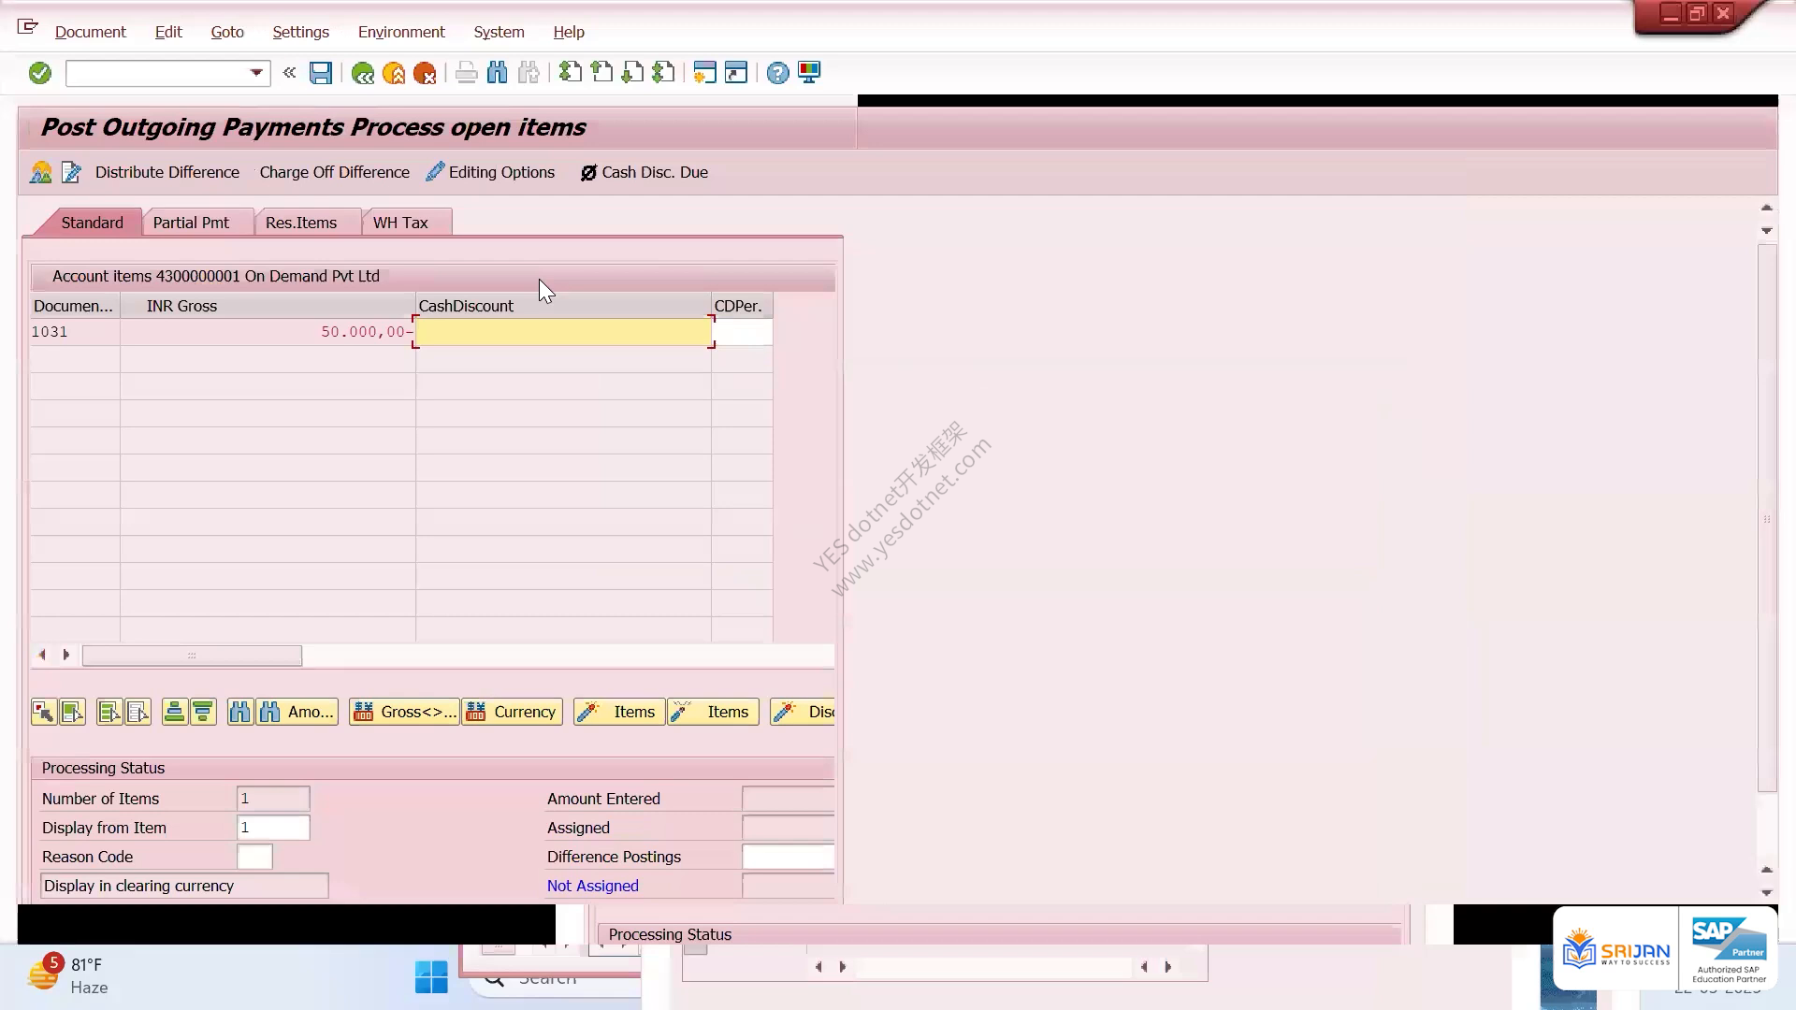The width and height of the screenshot is (1796, 1010).
Task: Click the green Enter checkmark icon
Action: (x=39, y=73)
